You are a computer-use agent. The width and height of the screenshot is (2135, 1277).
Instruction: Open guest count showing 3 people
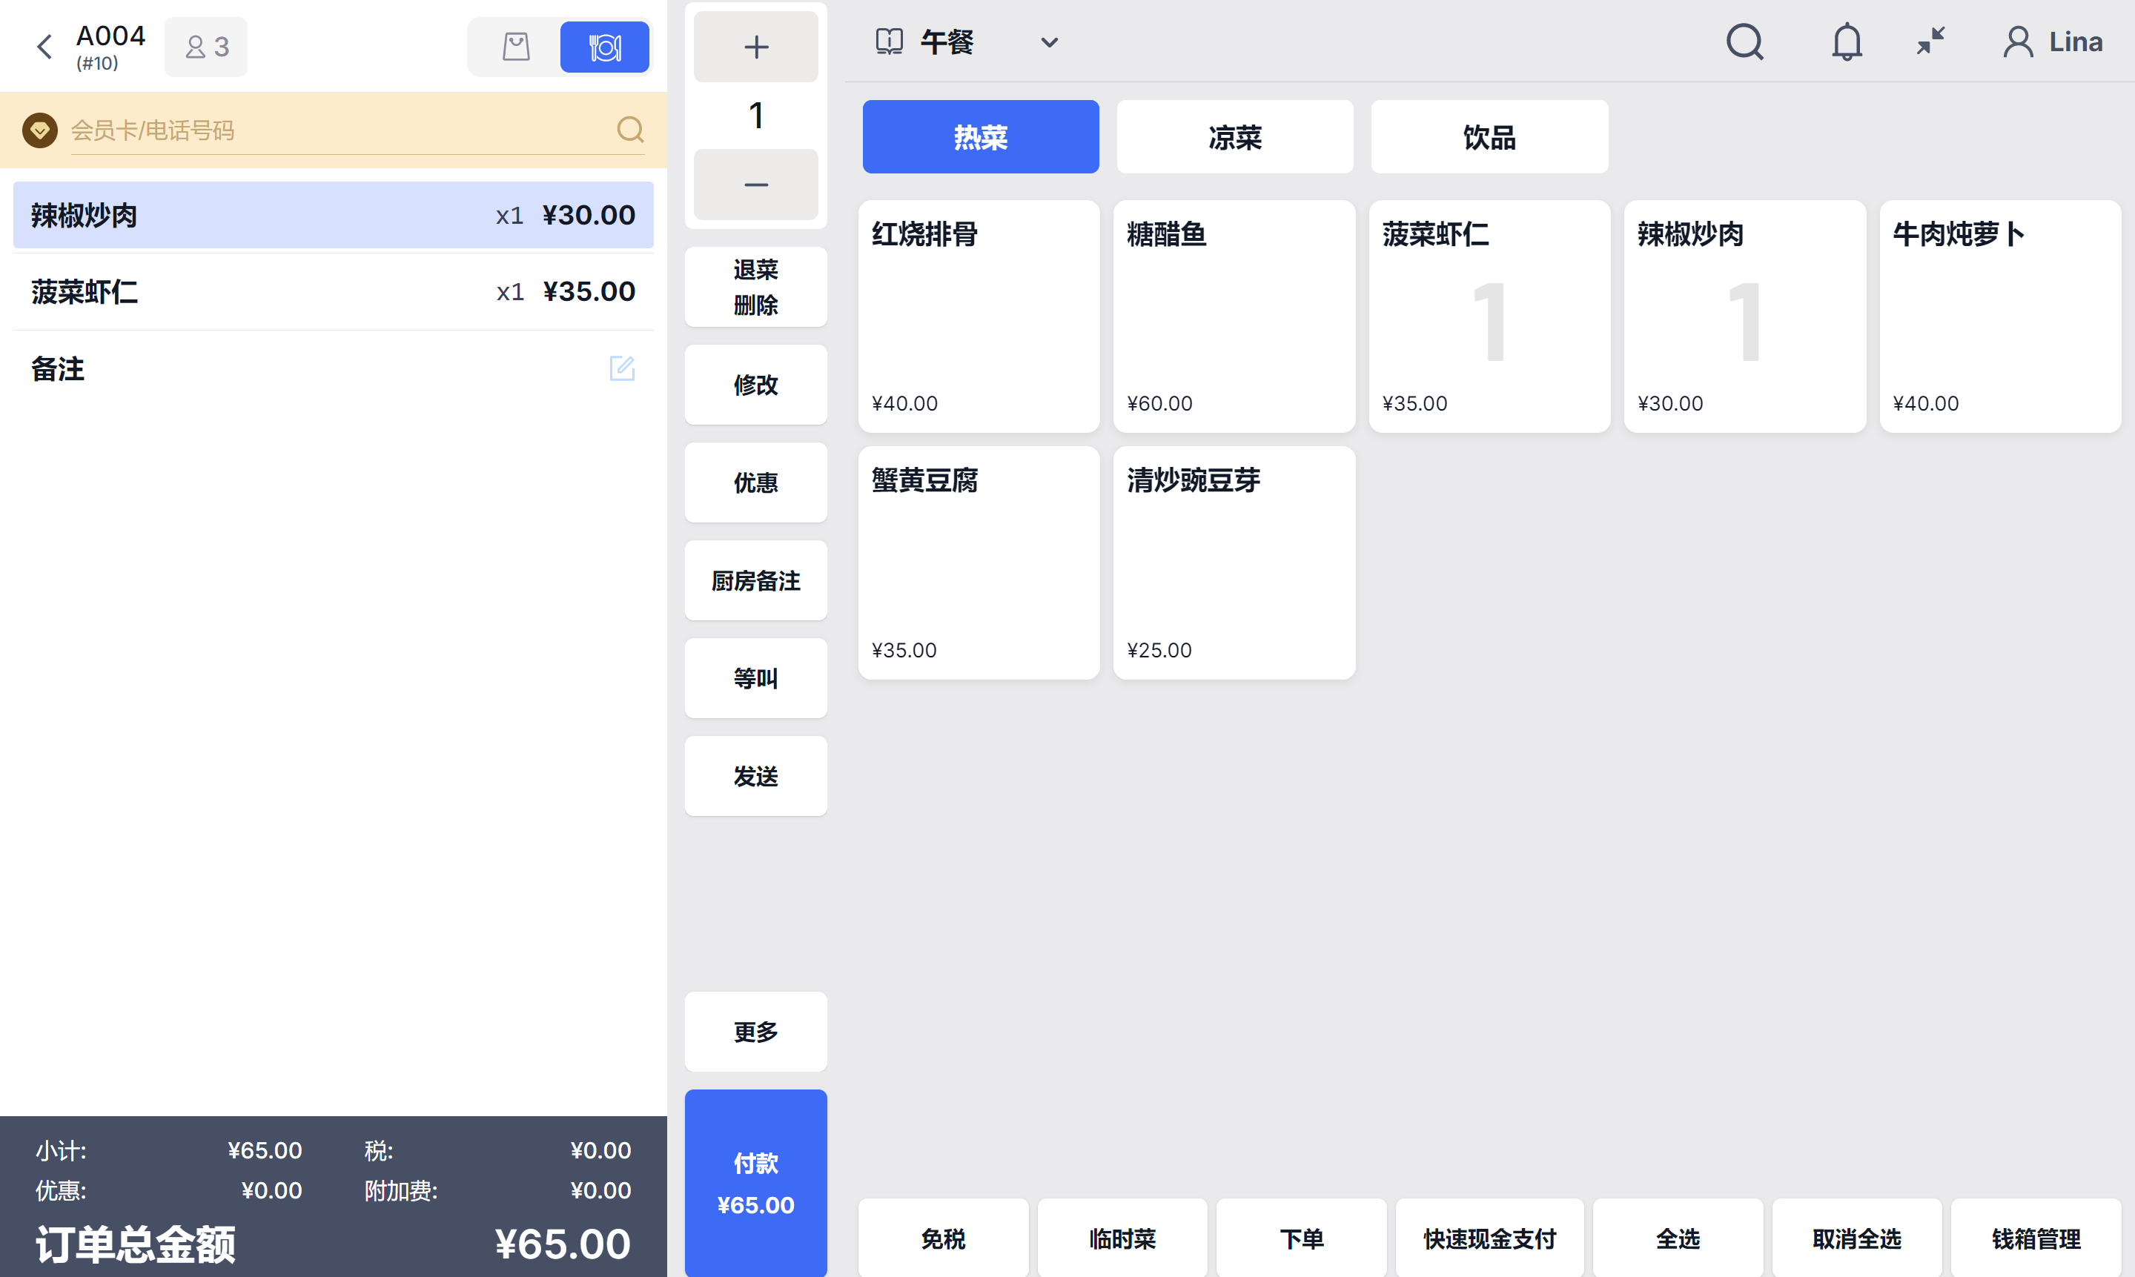click(x=207, y=47)
